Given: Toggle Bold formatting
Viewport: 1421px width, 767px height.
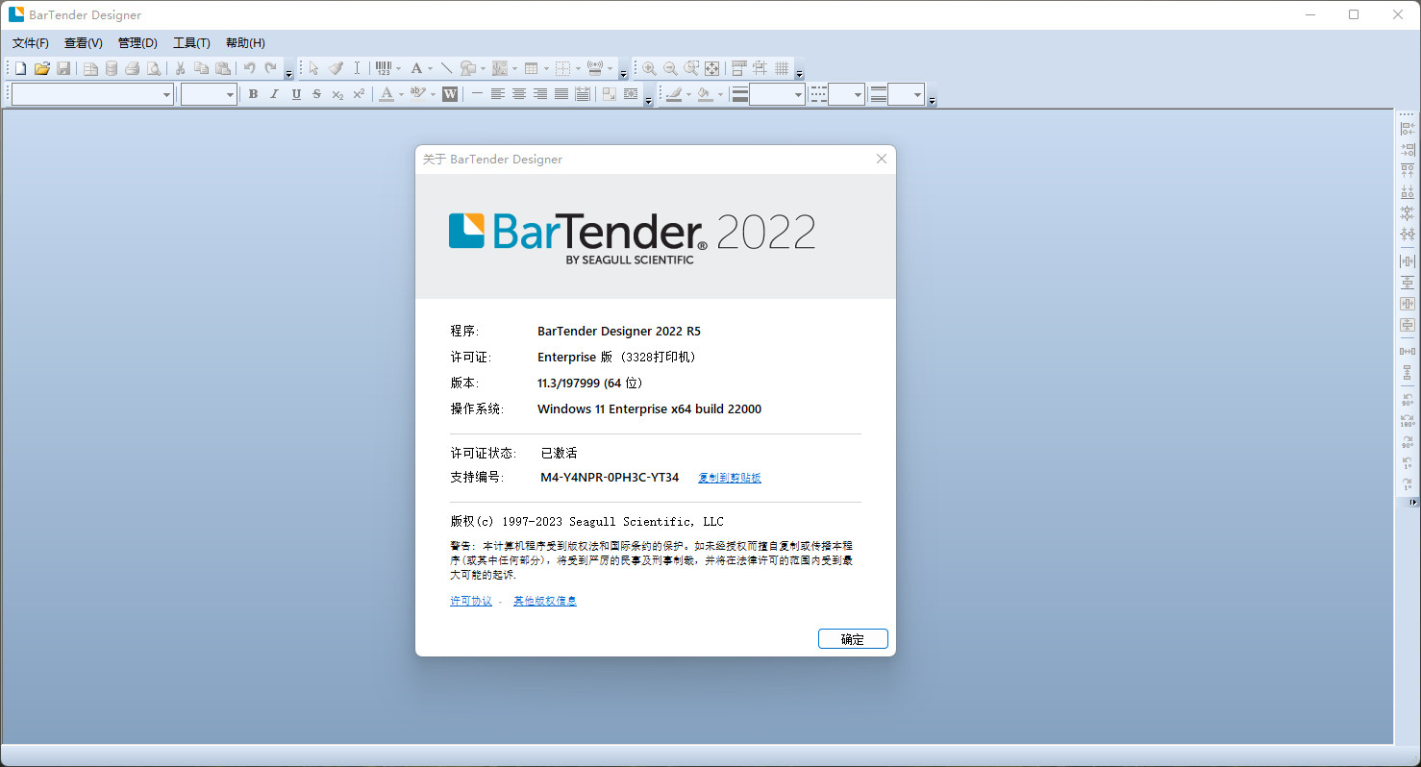Looking at the screenshot, I should click(x=253, y=94).
